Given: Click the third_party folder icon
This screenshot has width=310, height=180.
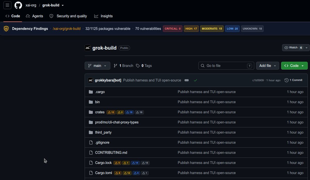Looking at the screenshot, I should [x=91, y=132].
